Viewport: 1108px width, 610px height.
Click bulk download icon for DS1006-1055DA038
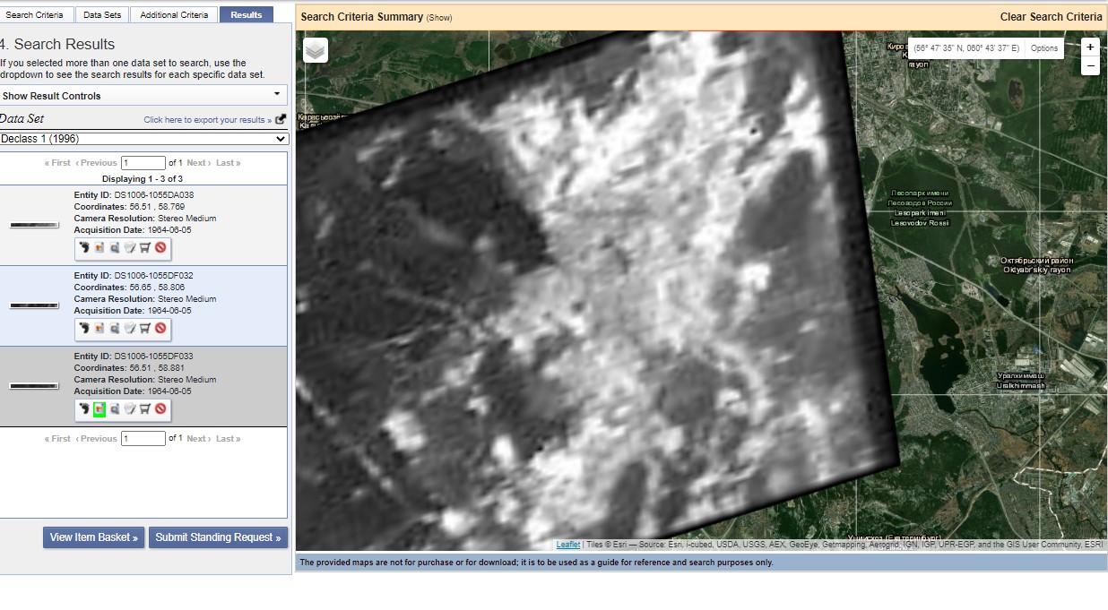pos(130,248)
